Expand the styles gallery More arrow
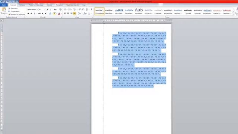This screenshot has height=134, width=238. coord(233,14)
